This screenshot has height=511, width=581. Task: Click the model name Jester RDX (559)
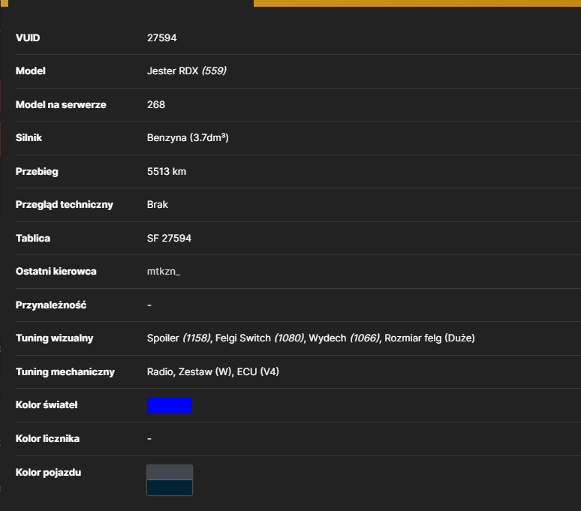click(x=187, y=71)
